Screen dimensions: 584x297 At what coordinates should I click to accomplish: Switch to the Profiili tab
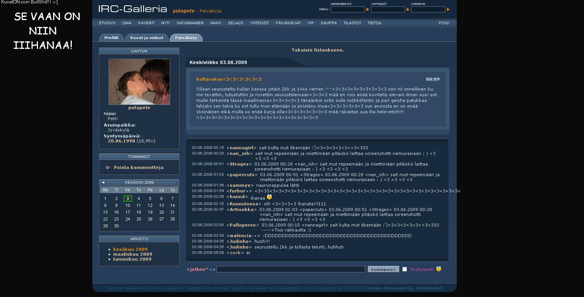click(x=111, y=38)
